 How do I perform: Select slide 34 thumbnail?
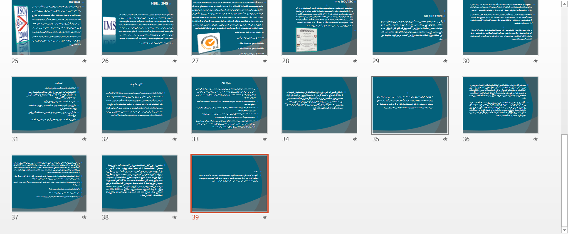point(320,105)
